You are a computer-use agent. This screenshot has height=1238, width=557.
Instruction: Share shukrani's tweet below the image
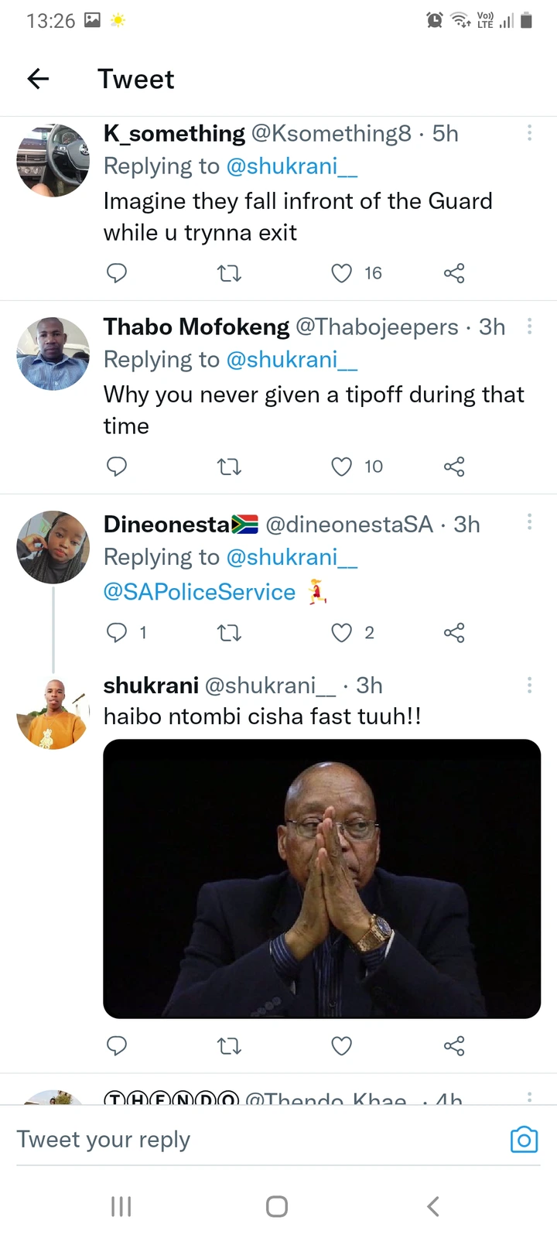point(454,1046)
